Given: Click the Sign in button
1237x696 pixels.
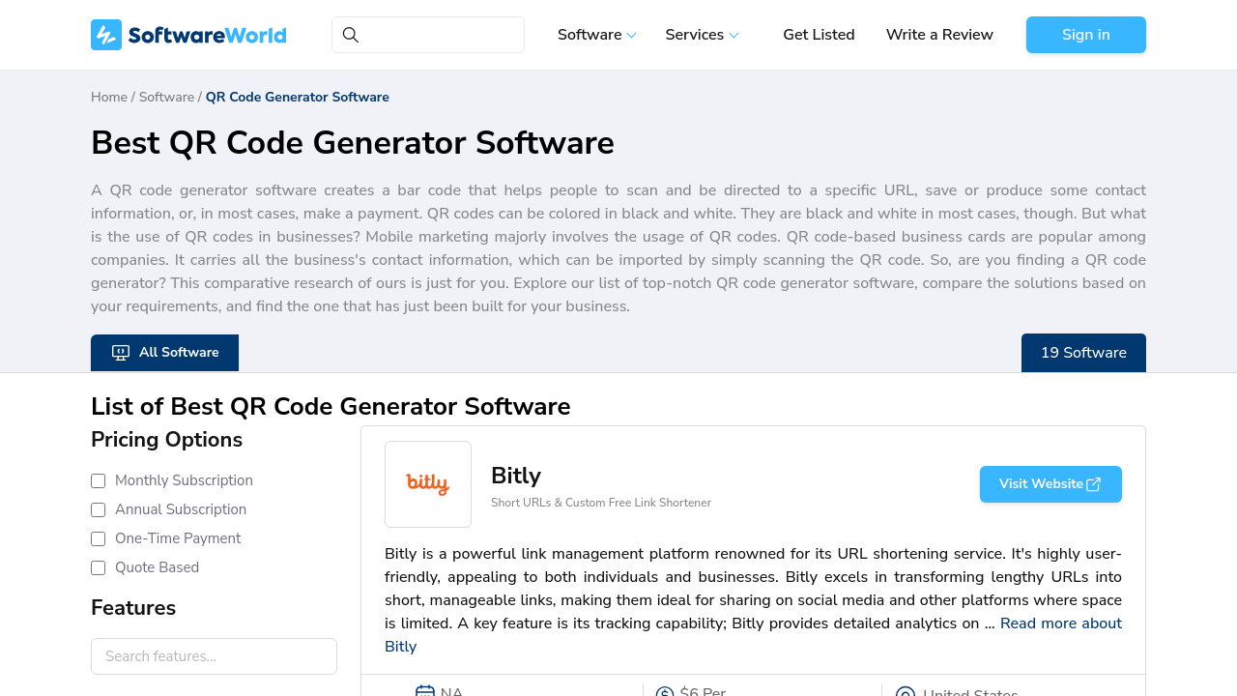Looking at the screenshot, I should click(x=1086, y=35).
